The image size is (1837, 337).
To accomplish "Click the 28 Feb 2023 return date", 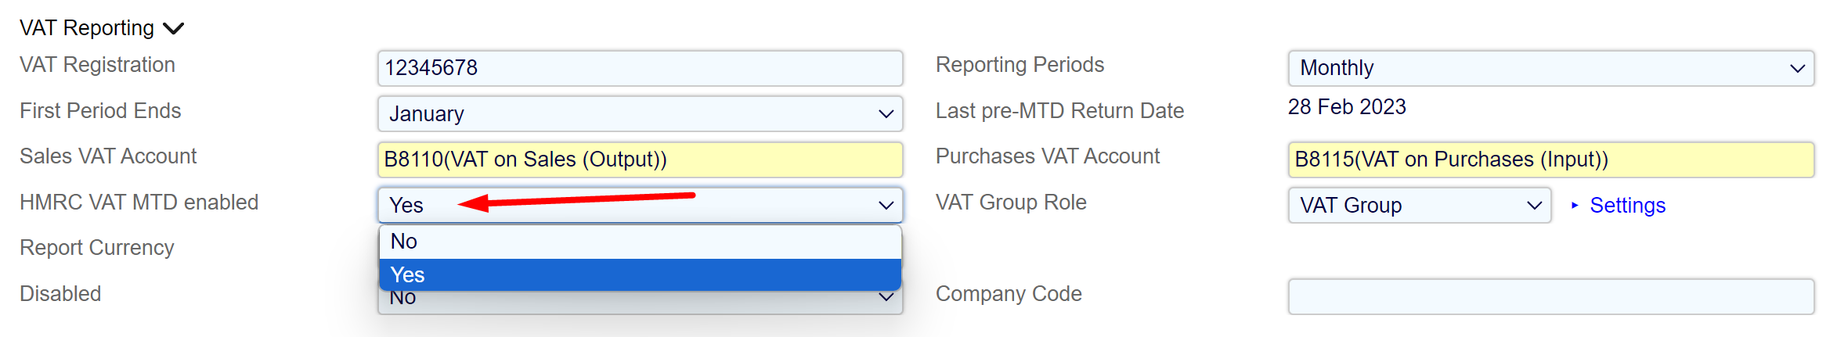I will 1346,107.
